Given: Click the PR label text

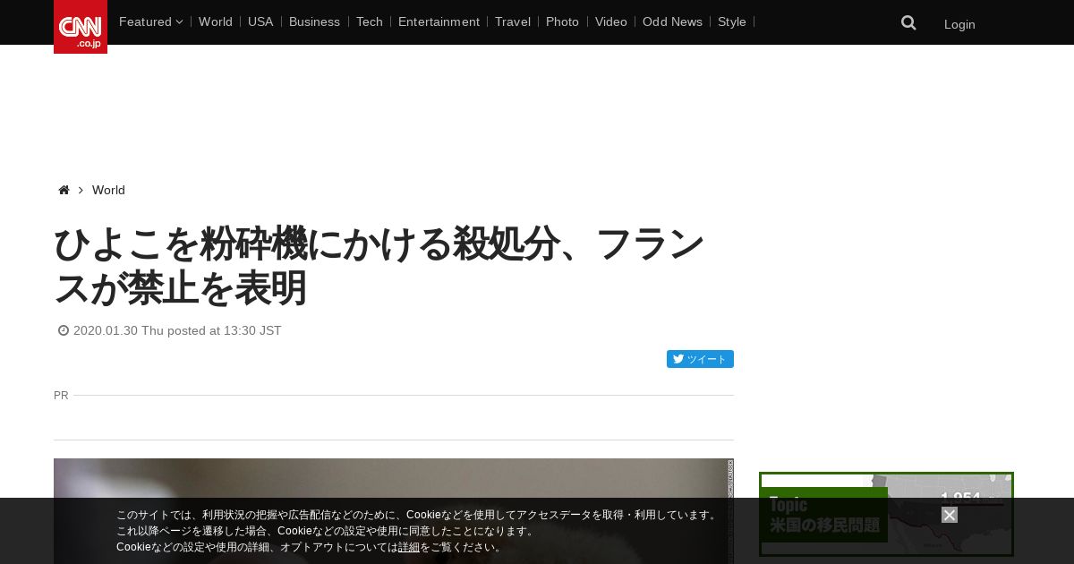Looking at the screenshot, I should (x=61, y=395).
